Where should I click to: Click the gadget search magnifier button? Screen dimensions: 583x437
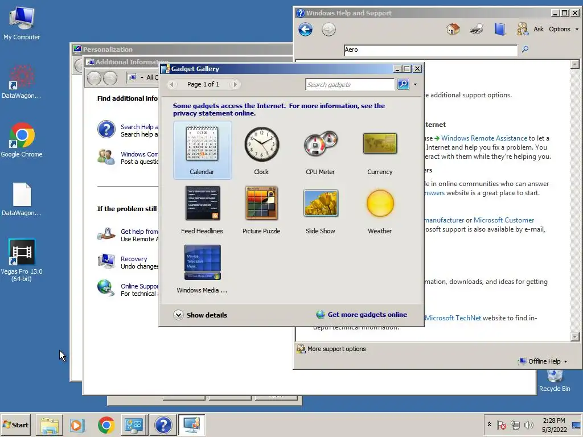pos(404,84)
